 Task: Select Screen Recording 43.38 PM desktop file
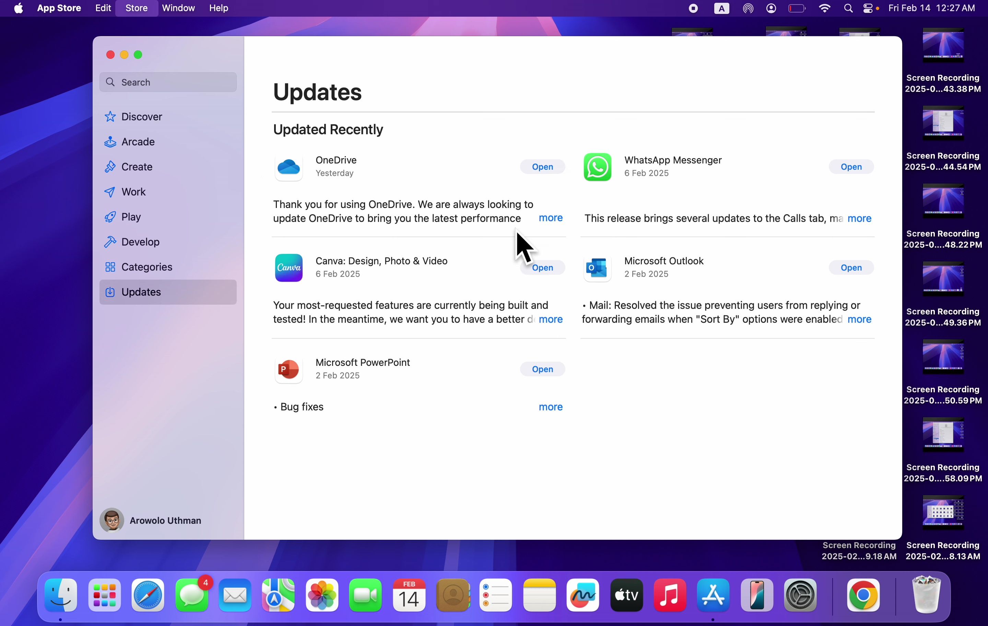click(x=943, y=61)
